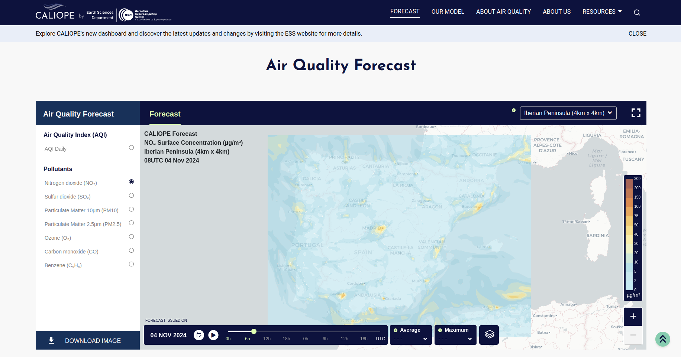Select Nitrogen dioxide (NO₂) pollutant

131,182
